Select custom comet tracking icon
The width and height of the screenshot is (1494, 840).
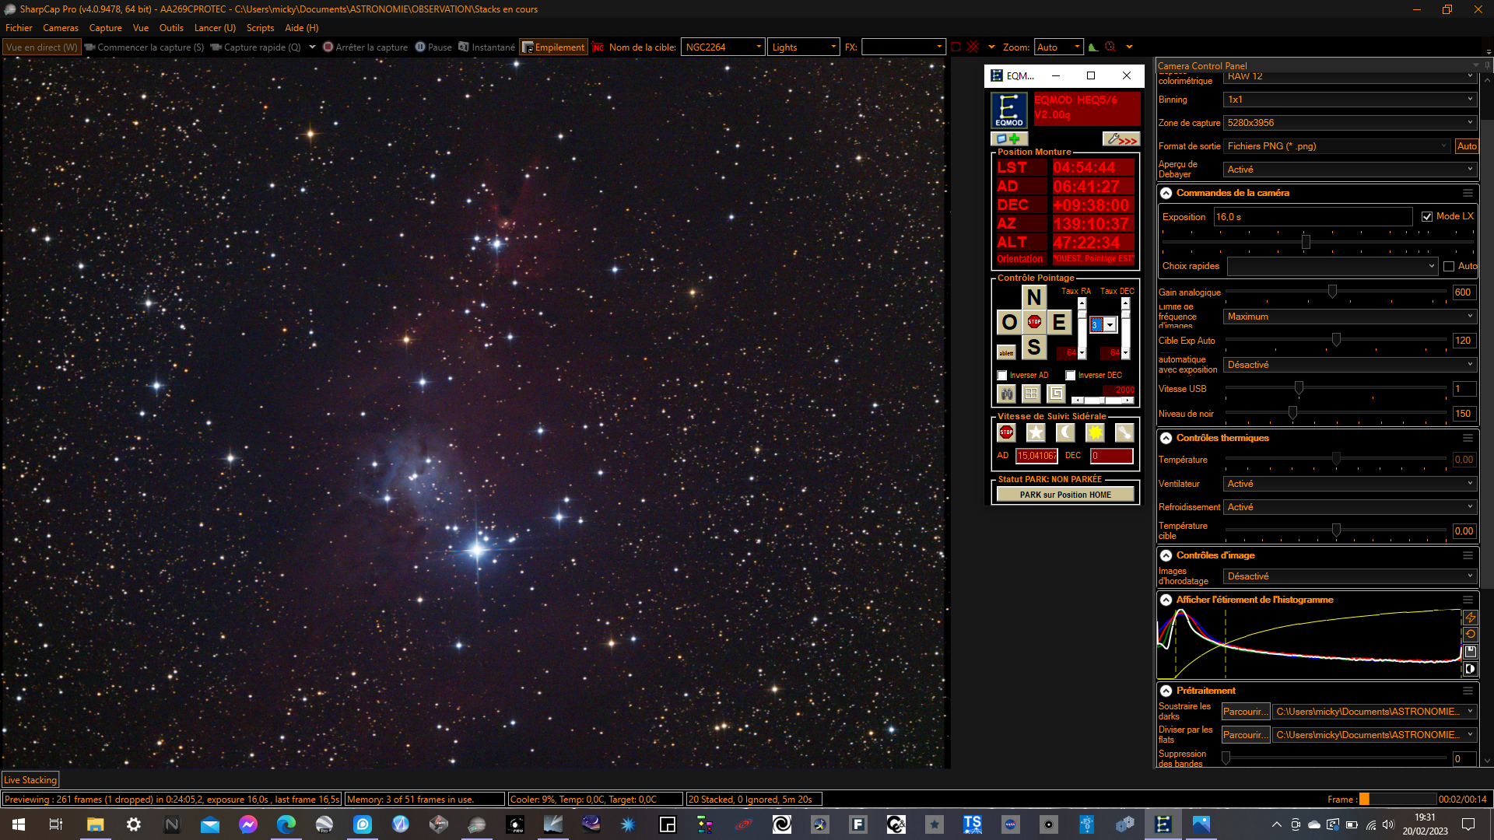1124,432
